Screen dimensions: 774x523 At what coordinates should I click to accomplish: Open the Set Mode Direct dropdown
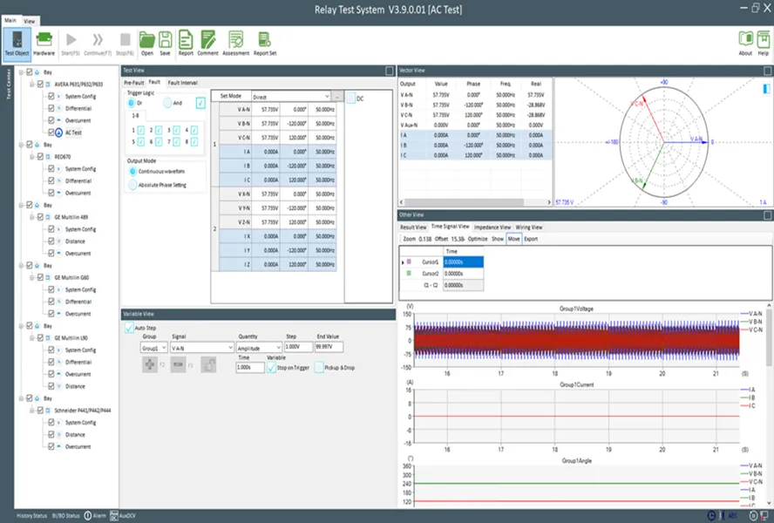pyautogui.click(x=290, y=97)
